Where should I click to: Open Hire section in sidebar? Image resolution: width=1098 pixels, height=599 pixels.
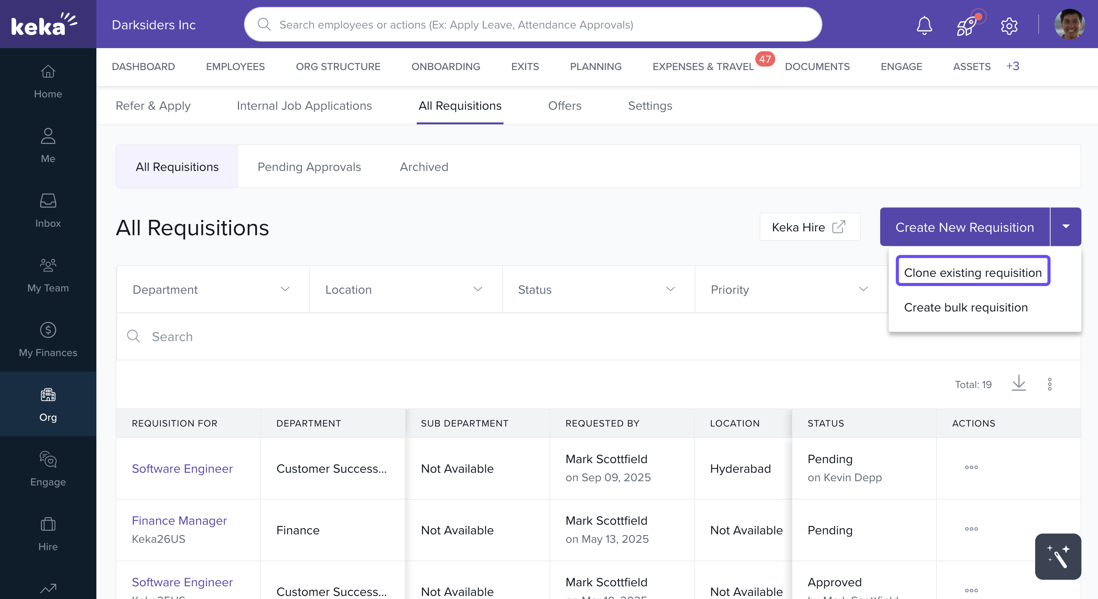pyautogui.click(x=48, y=534)
